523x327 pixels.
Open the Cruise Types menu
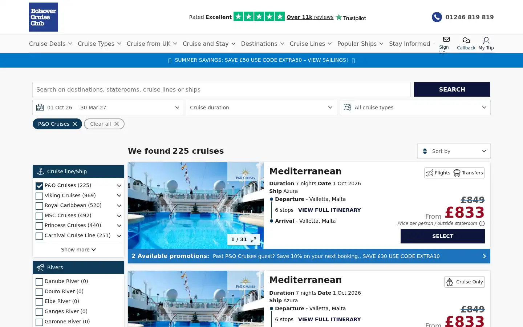[99, 44]
